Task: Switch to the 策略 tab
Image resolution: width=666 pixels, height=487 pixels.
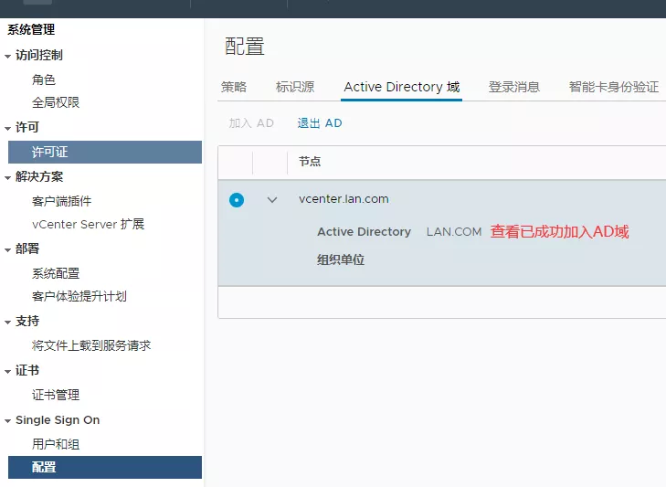Action: (234, 87)
